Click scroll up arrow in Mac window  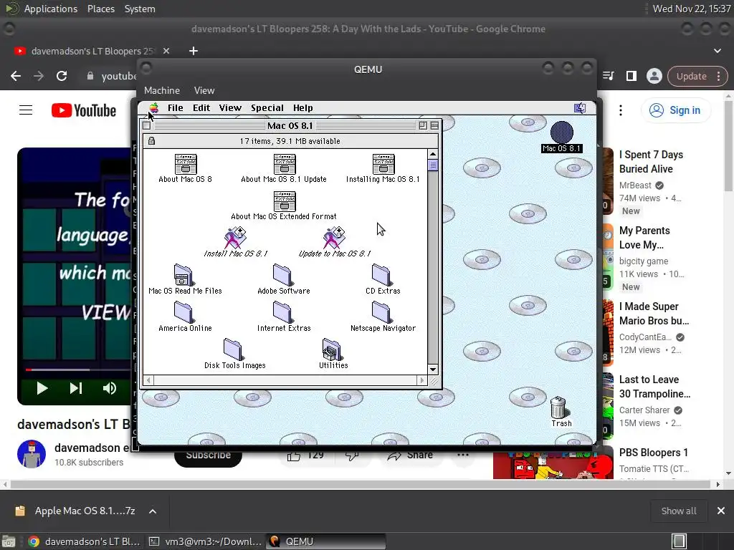coord(432,154)
